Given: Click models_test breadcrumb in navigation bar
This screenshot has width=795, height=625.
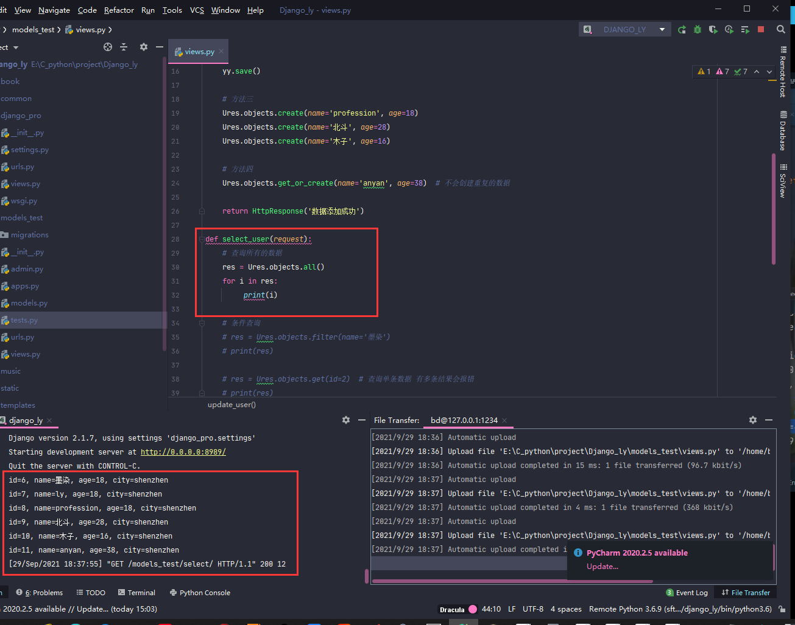Looking at the screenshot, I should [34, 29].
